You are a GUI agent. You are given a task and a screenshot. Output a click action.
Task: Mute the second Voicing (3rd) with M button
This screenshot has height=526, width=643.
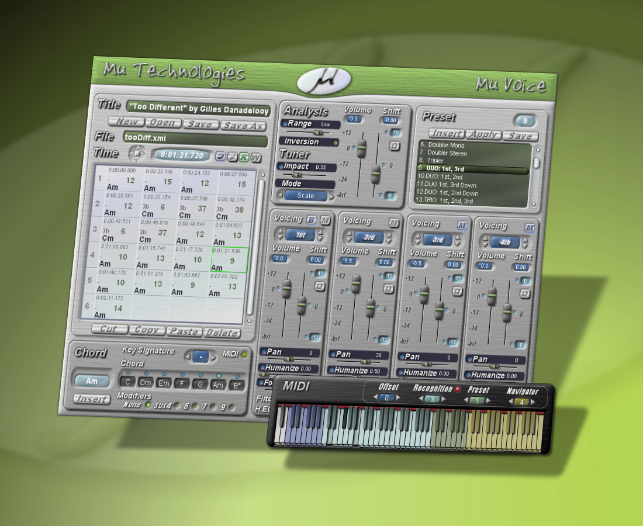tap(393, 223)
